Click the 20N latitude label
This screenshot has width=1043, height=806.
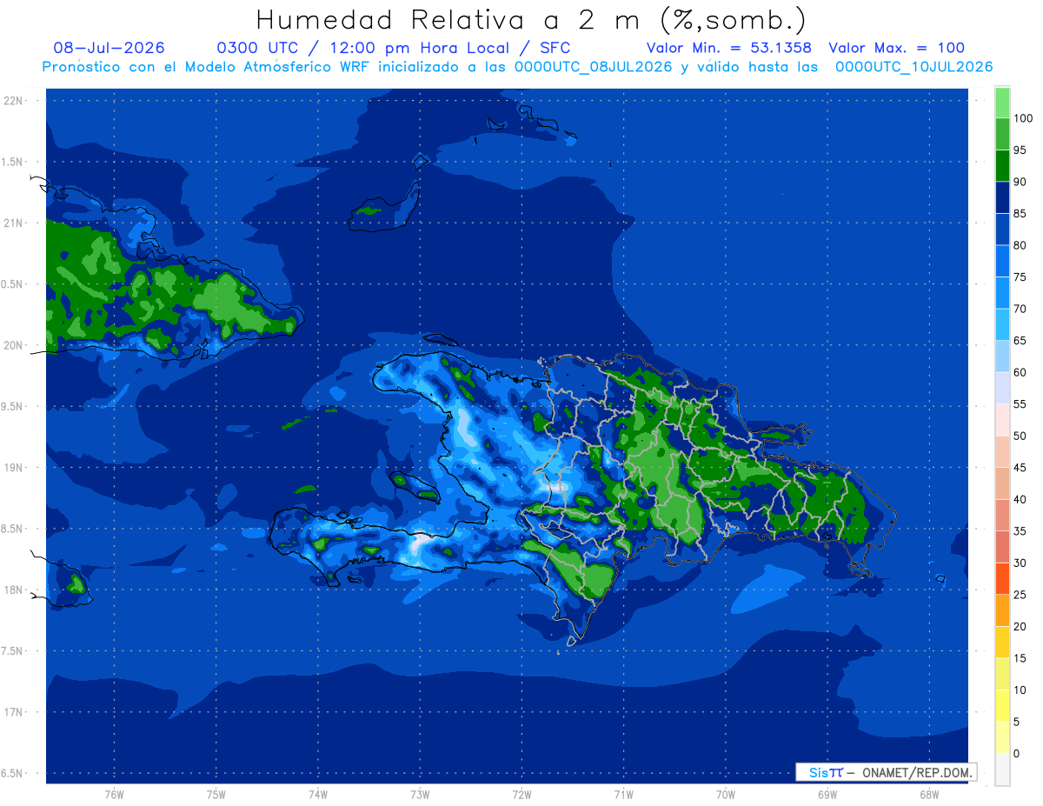pos(13,345)
